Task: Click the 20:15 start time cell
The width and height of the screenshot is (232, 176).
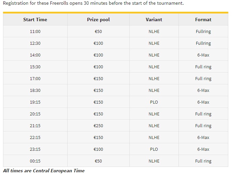Action: click(35, 114)
